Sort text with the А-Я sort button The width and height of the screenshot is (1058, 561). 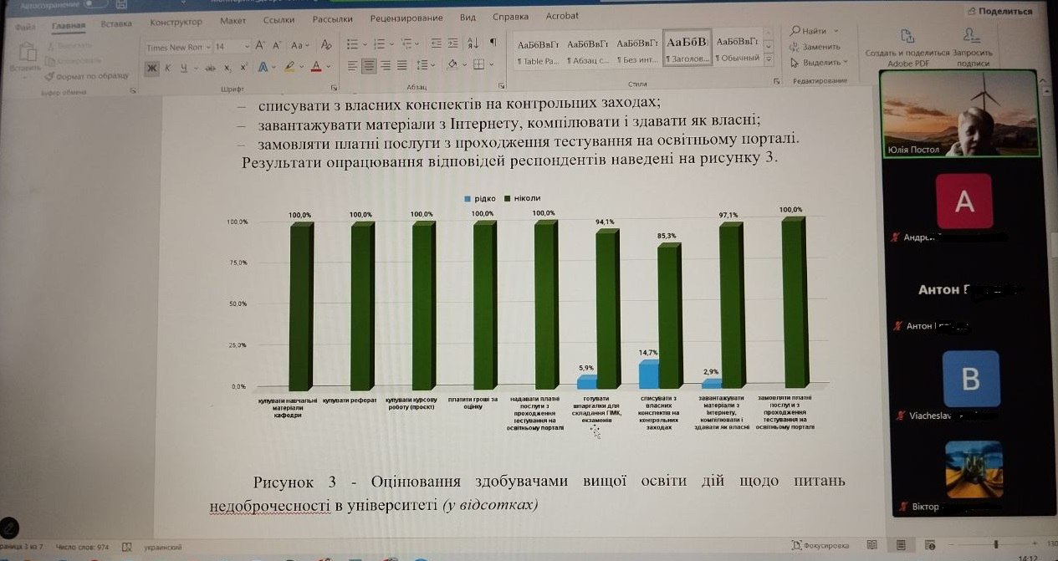473,45
